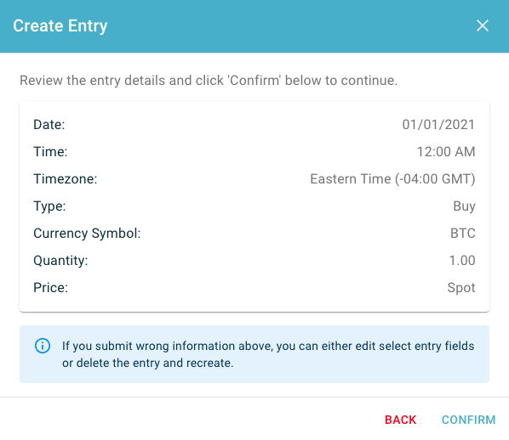This screenshot has height=440, width=509.
Task: Select the 12:00 AM time value
Action: 446,152
